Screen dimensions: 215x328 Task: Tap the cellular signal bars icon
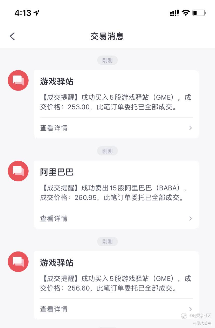(x=174, y=13)
